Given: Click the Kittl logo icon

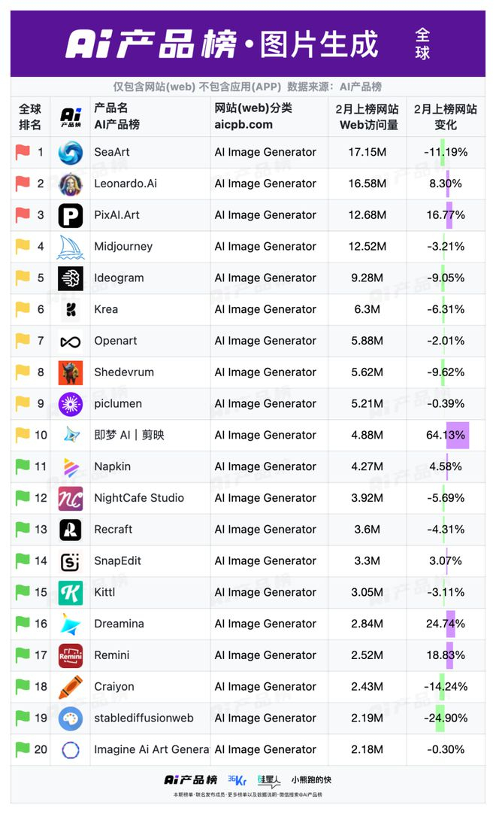Looking at the screenshot, I should [x=71, y=593].
